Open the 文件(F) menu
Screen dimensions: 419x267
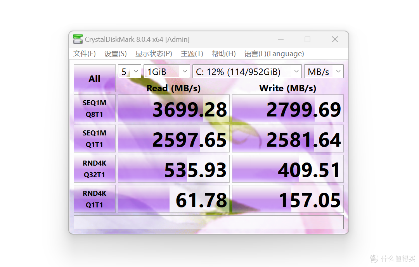(85, 54)
